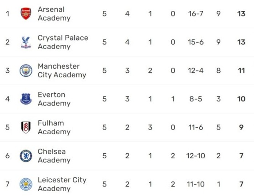Click Manchester City's 11 points total
The height and width of the screenshot is (196, 254).
[x=241, y=71]
